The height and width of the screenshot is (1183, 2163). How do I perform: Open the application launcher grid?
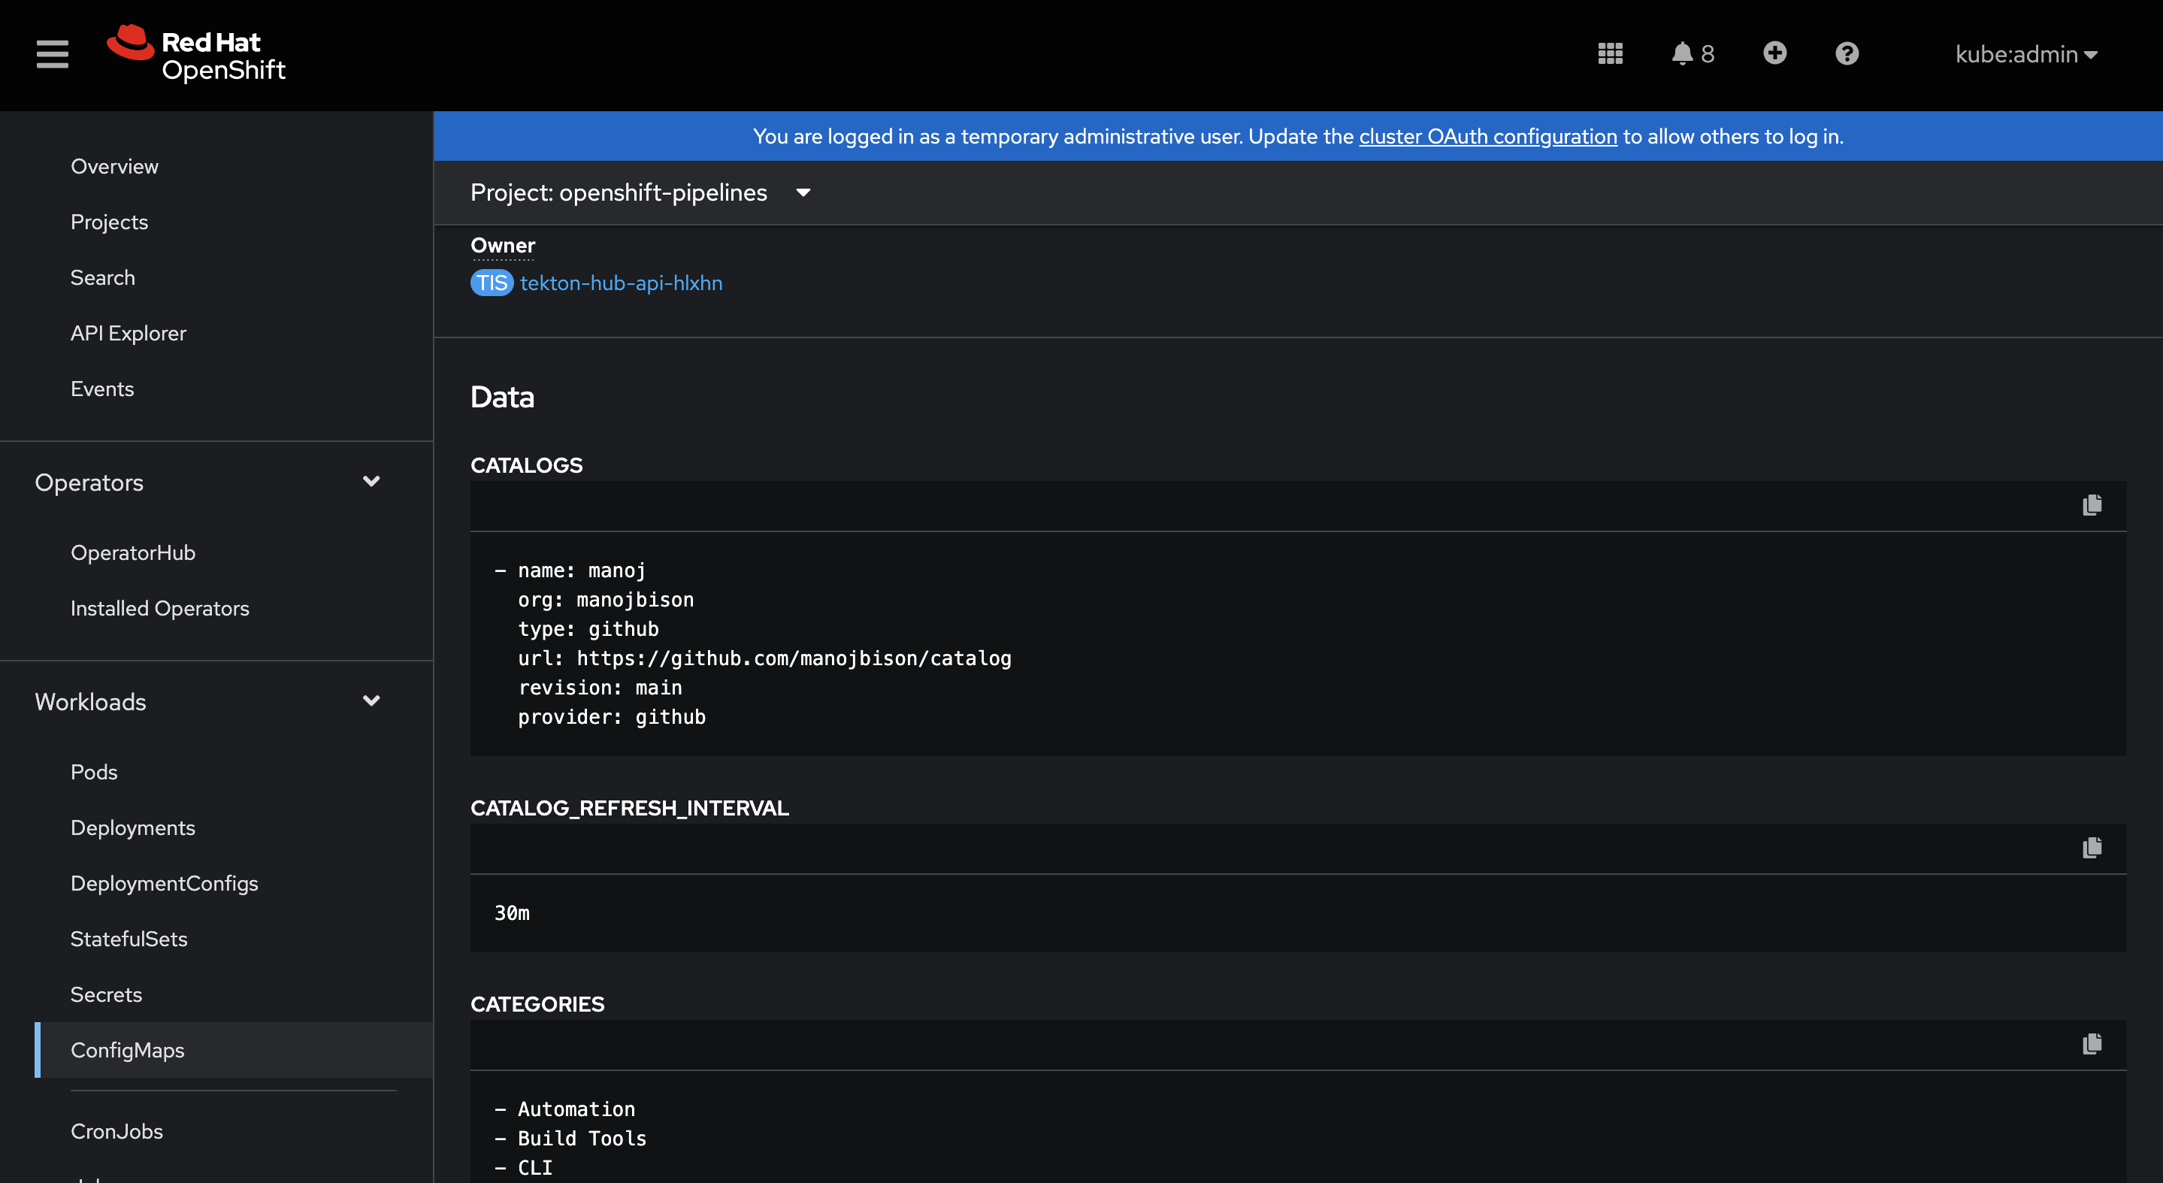point(1610,53)
